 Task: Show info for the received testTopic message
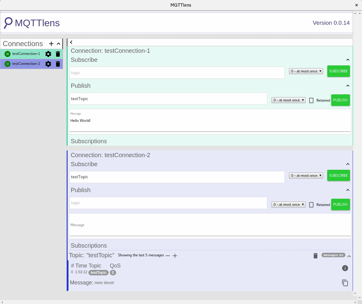345,268
